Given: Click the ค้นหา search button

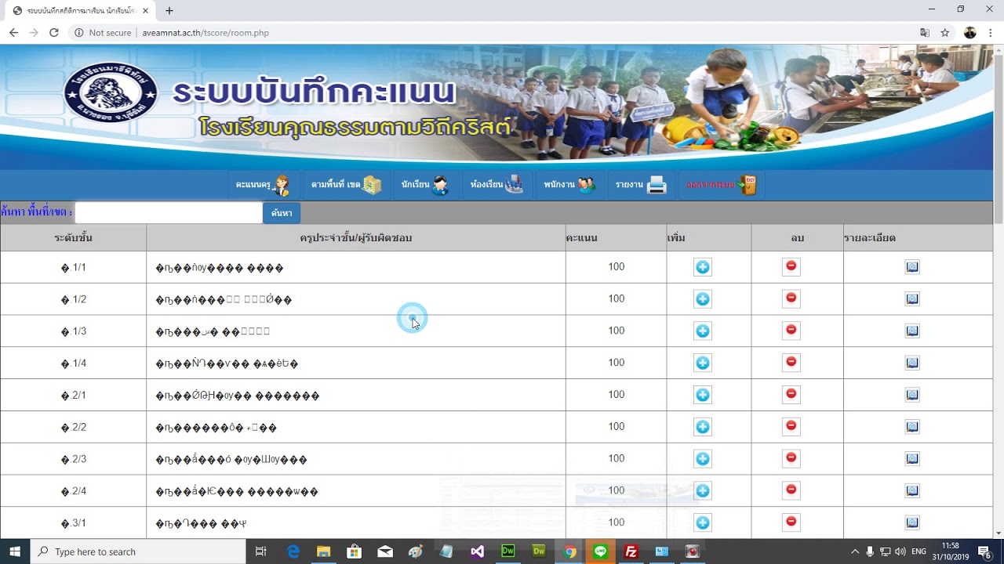Looking at the screenshot, I should coord(282,213).
